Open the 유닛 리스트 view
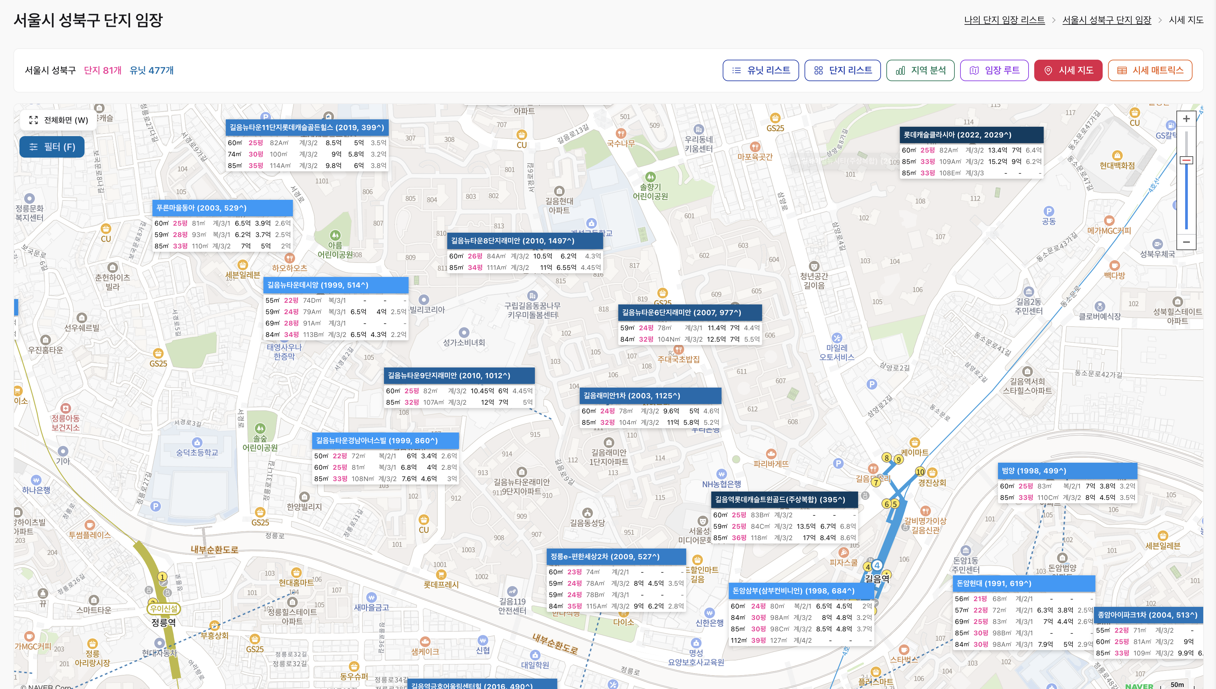Screen dimensions: 1216x689 pos(760,70)
